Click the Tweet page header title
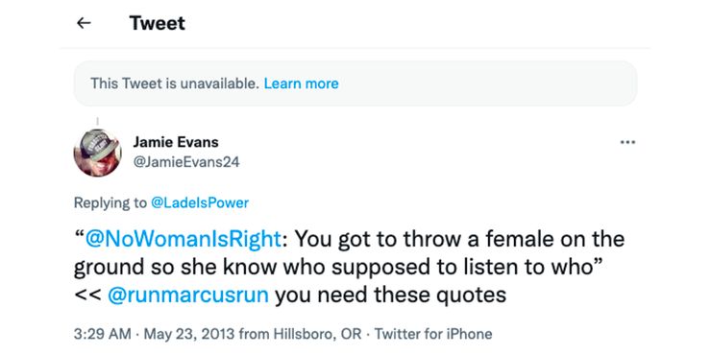Screen dimensions: 711x355 pos(158,23)
